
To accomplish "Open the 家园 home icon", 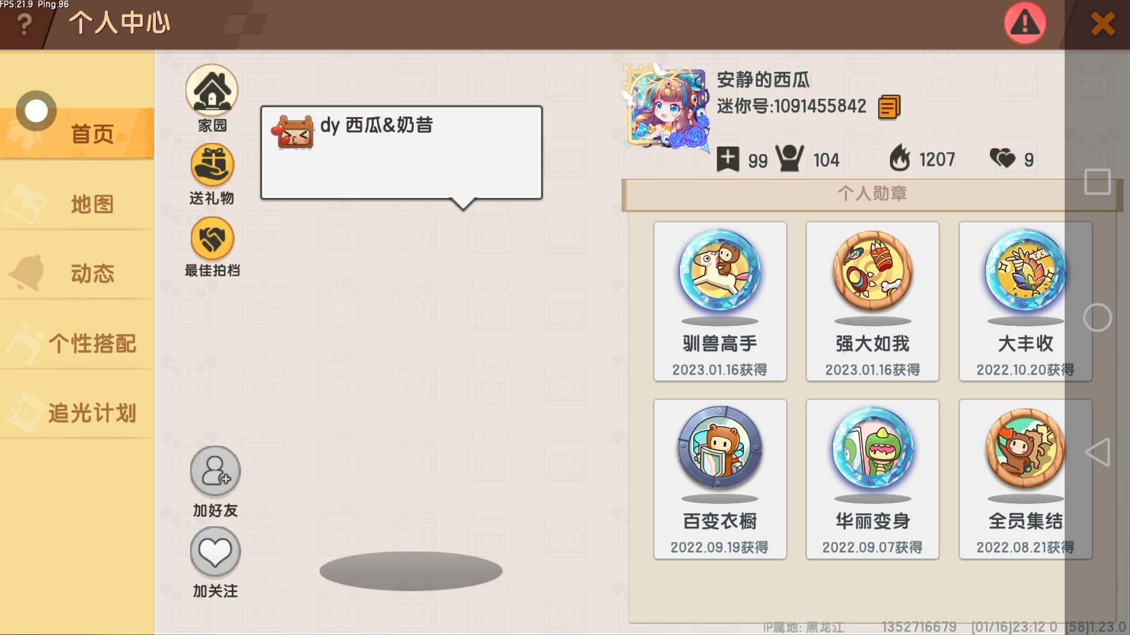I will click(212, 91).
